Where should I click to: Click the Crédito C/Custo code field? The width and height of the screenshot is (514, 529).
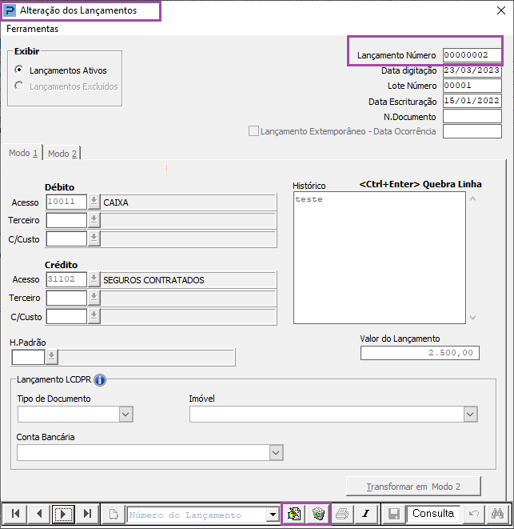click(66, 316)
